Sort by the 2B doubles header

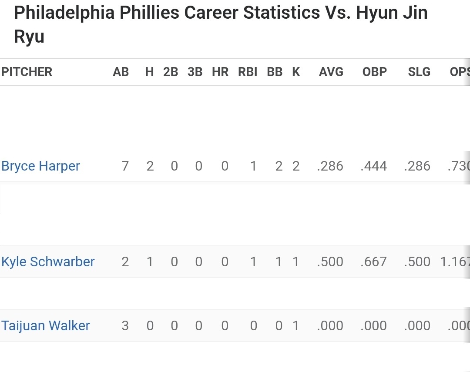coord(171,72)
